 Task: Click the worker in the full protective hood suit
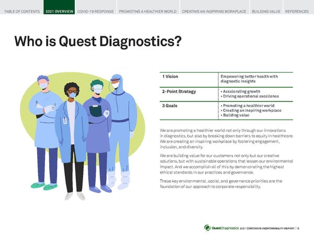coord(119,131)
